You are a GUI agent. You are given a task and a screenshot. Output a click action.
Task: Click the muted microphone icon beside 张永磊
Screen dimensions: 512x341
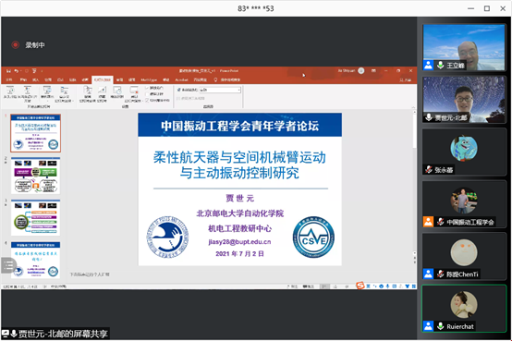click(429, 169)
